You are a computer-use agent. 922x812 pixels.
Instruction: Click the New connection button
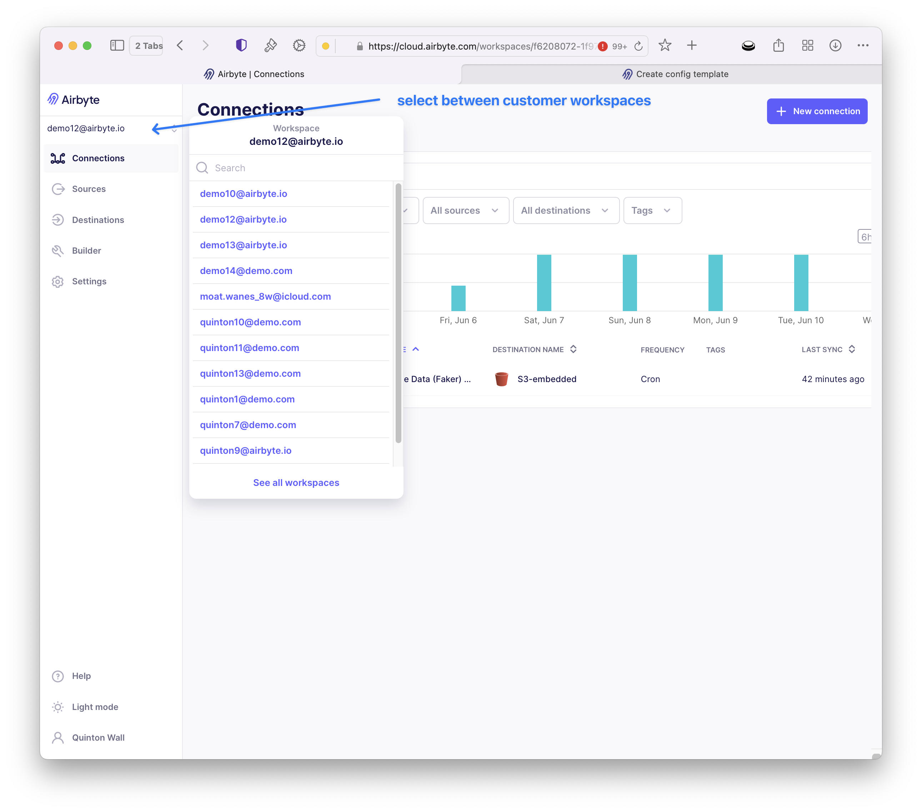coord(816,111)
